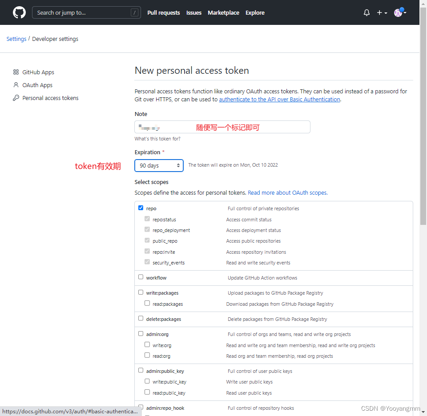Click the 'Full control of private repositories' description
The image size is (427, 416).
[x=263, y=208]
